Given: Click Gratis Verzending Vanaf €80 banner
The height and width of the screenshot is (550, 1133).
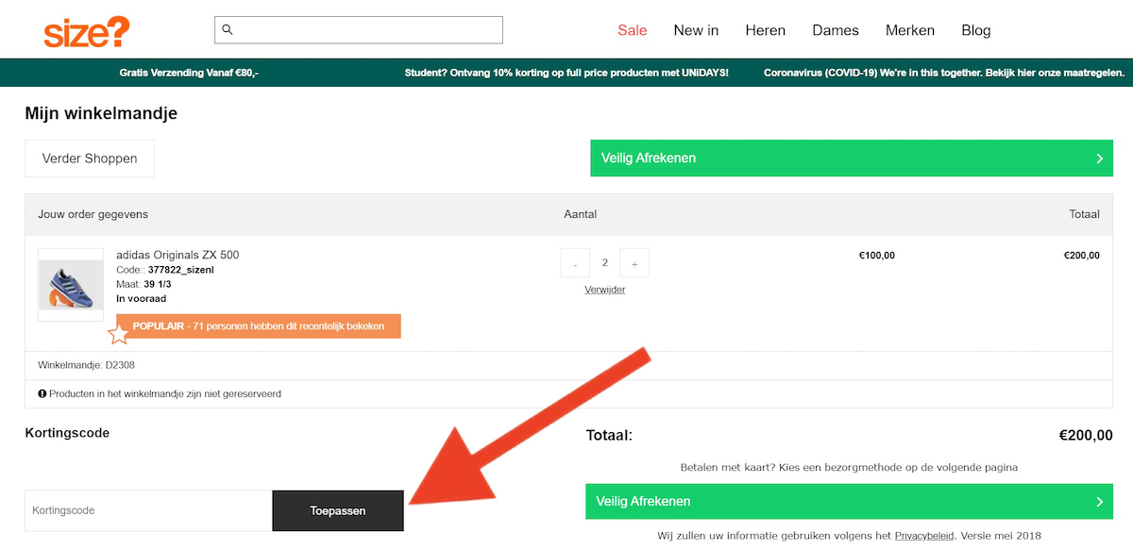Looking at the screenshot, I should pyautogui.click(x=189, y=73).
